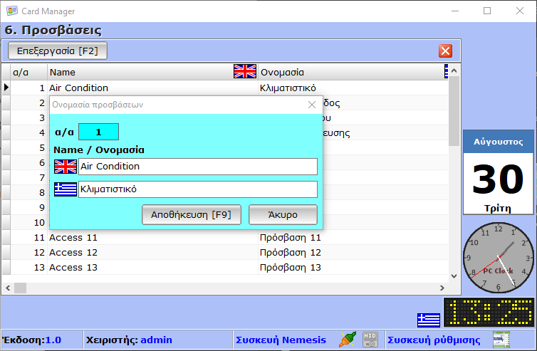Click the UK flag in the Name column header

(244, 71)
